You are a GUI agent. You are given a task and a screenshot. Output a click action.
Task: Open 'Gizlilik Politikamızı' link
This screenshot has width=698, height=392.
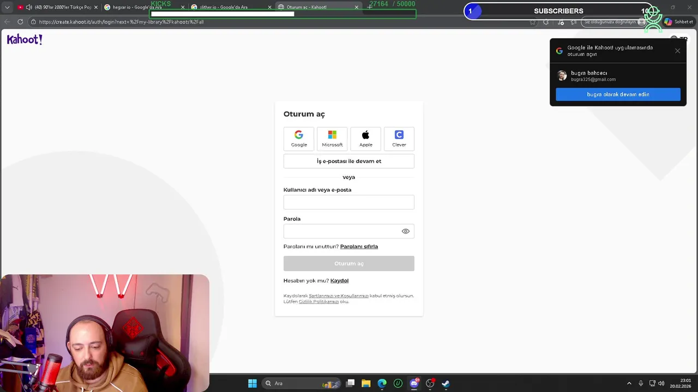point(318,302)
